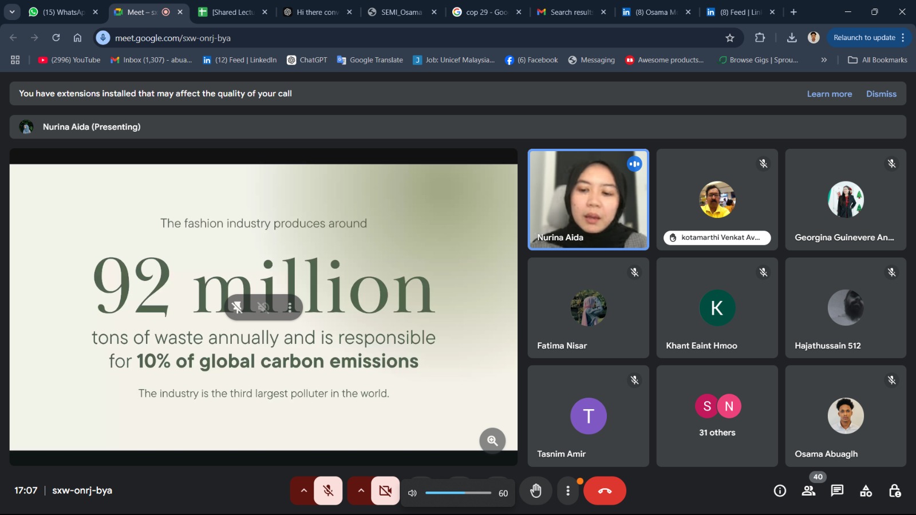Viewport: 916px width, 515px height.
Task: Toggle the camera on button
Action: tap(385, 491)
